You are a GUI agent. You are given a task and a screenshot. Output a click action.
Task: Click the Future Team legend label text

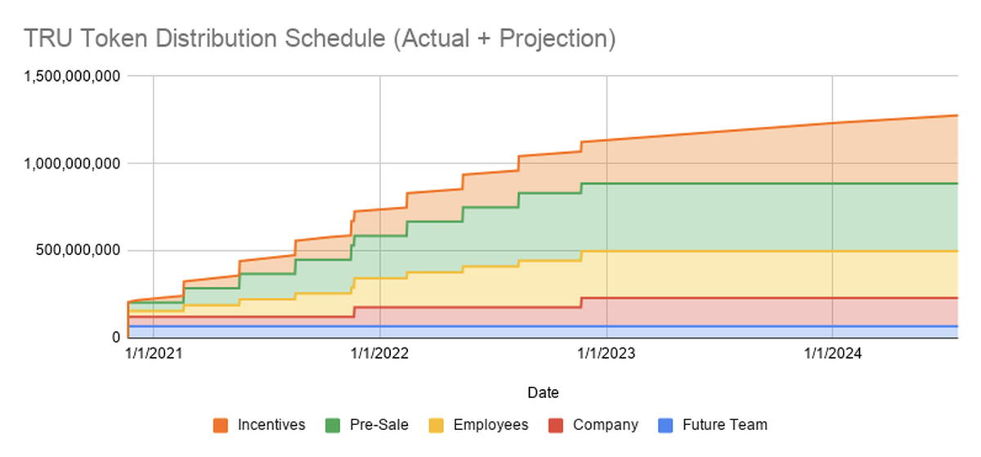pos(725,425)
